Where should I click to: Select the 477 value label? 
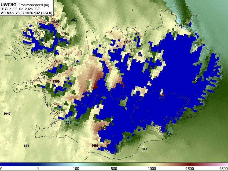coord(136,34)
